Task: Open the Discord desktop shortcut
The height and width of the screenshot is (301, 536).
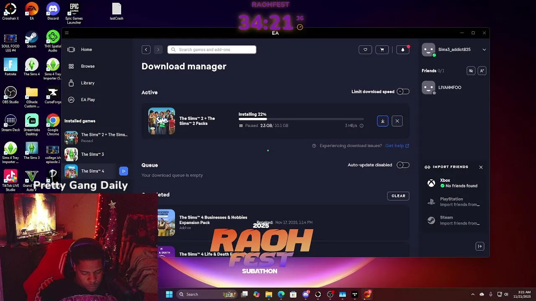Action: (x=53, y=12)
